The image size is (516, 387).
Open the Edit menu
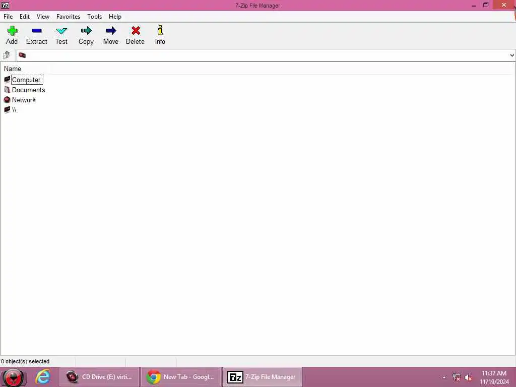pyautogui.click(x=25, y=17)
